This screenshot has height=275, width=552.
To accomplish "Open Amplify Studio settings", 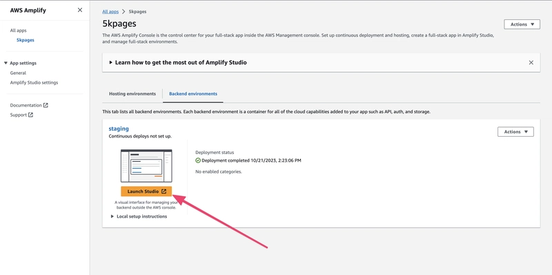I will point(34,82).
